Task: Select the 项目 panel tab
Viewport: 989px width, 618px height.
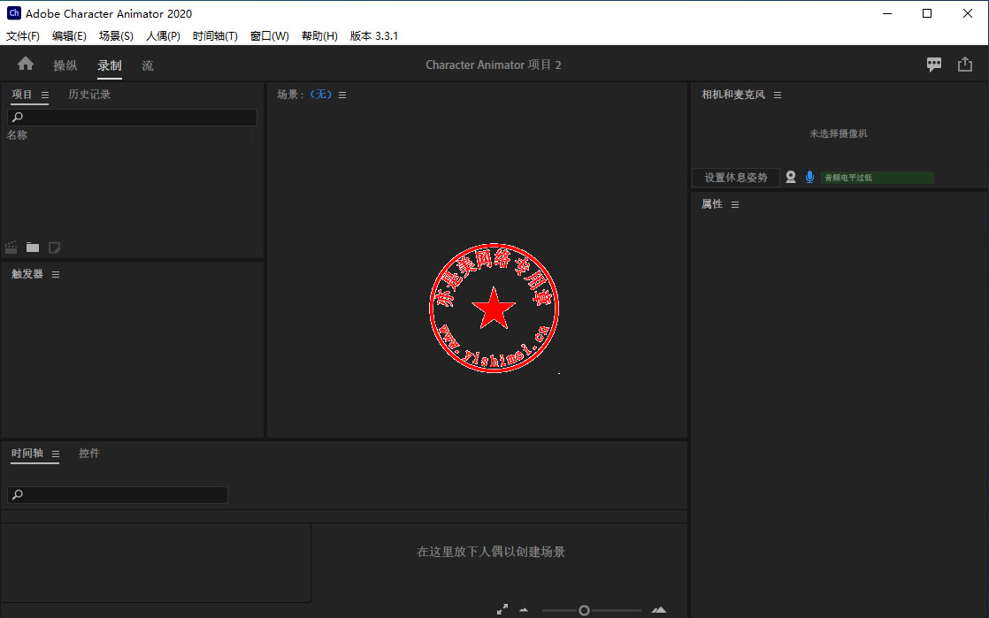Action: click(22, 95)
